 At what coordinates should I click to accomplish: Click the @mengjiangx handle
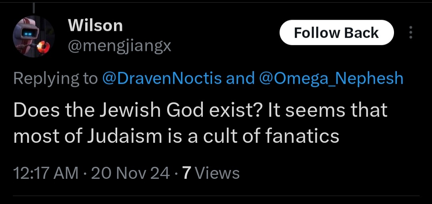point(120,47)
